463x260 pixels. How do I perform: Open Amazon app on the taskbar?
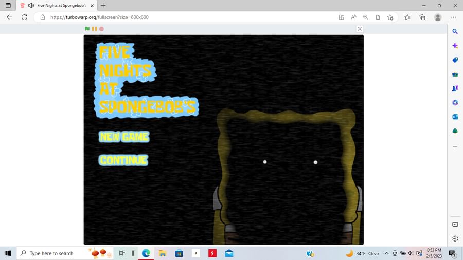coord(195,253)
